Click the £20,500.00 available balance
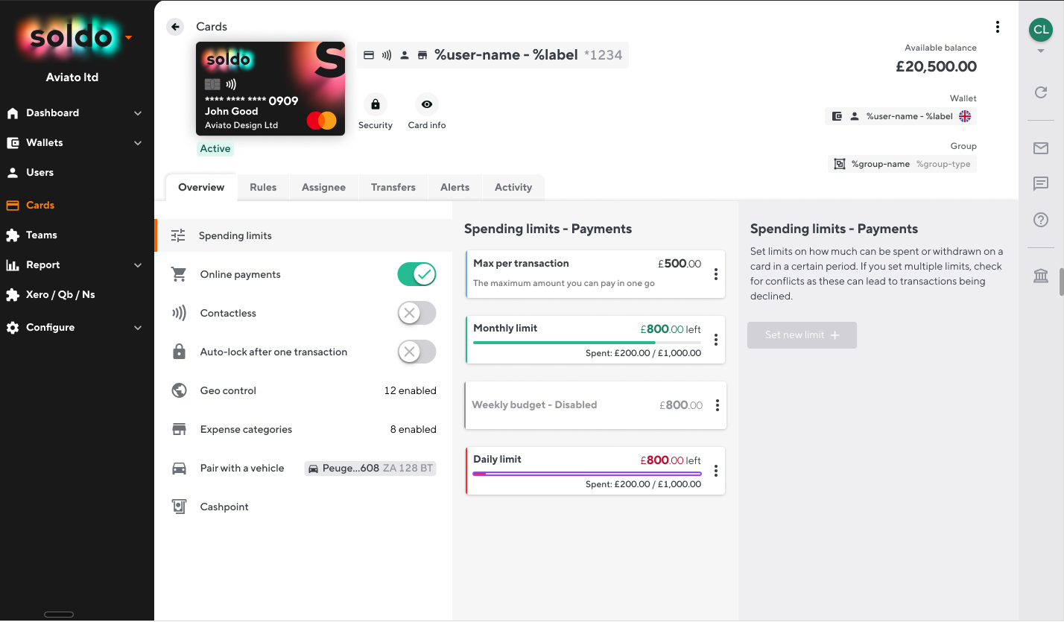 (936, 66)
